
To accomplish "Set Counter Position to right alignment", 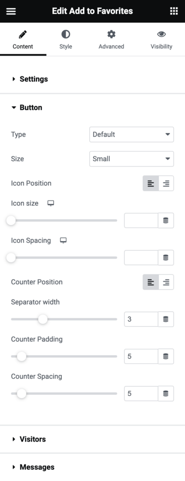I will [166, 282].
